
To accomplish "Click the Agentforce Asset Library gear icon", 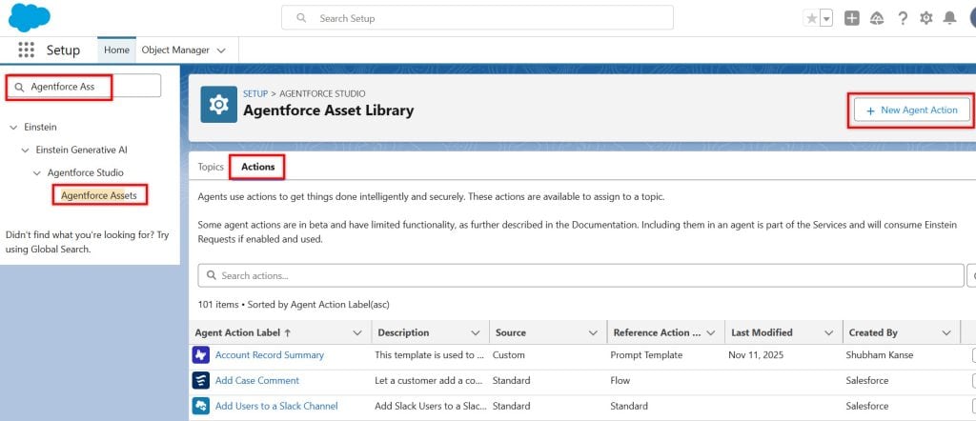I will 218,105.
